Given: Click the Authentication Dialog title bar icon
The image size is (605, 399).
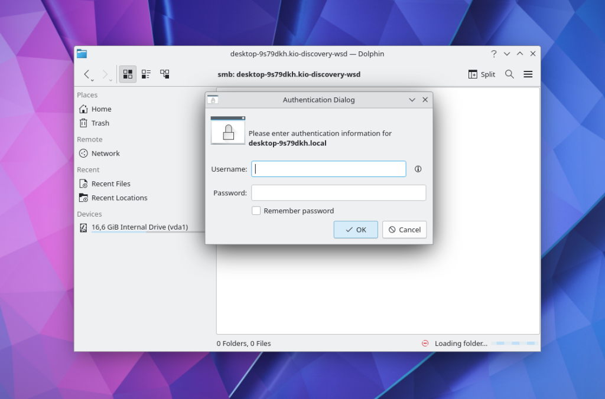Looking at the screenshot, I should point(213,100).
